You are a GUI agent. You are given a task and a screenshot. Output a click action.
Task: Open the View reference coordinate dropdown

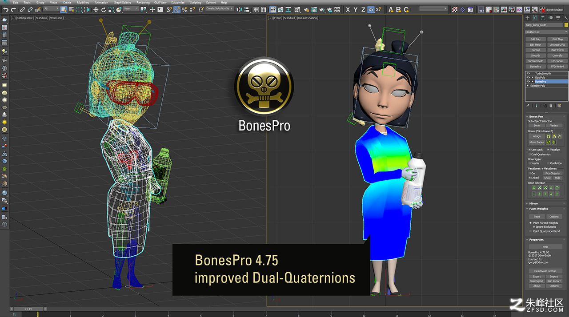point(130,9)
